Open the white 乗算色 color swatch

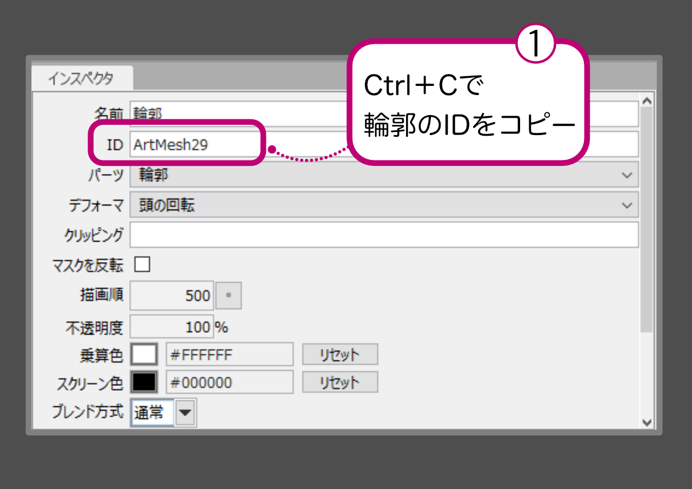[145, 354]
